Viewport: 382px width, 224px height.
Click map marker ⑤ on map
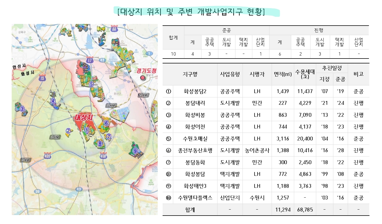[x=91, y=84]
